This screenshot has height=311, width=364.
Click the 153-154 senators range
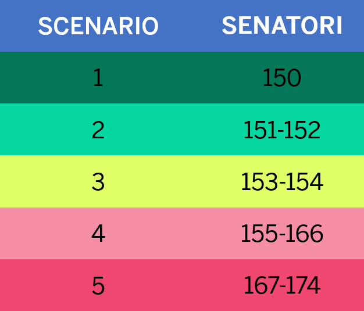coord(282,182)
